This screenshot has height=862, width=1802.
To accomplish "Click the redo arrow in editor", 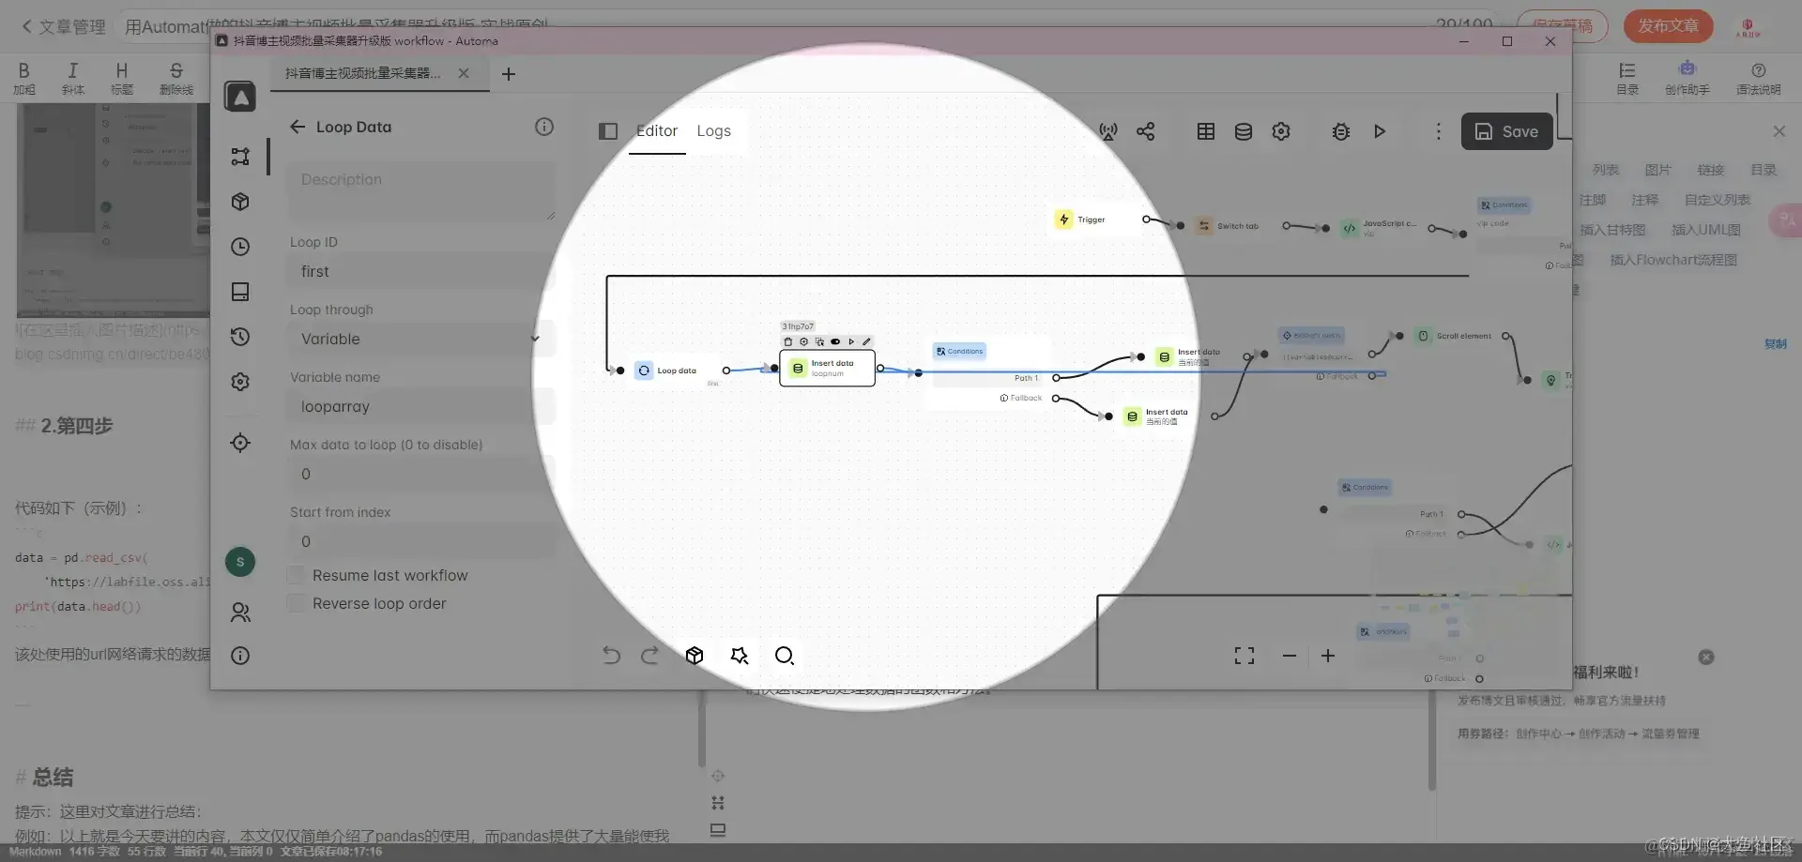I will click(649, 656).
